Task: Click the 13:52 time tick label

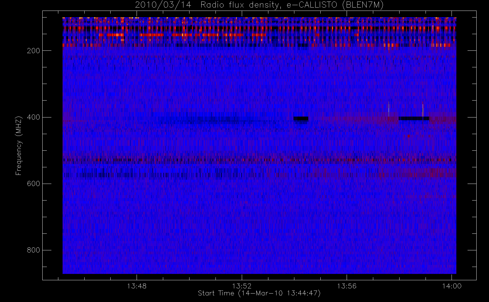Action: click(x=242, y=286)
